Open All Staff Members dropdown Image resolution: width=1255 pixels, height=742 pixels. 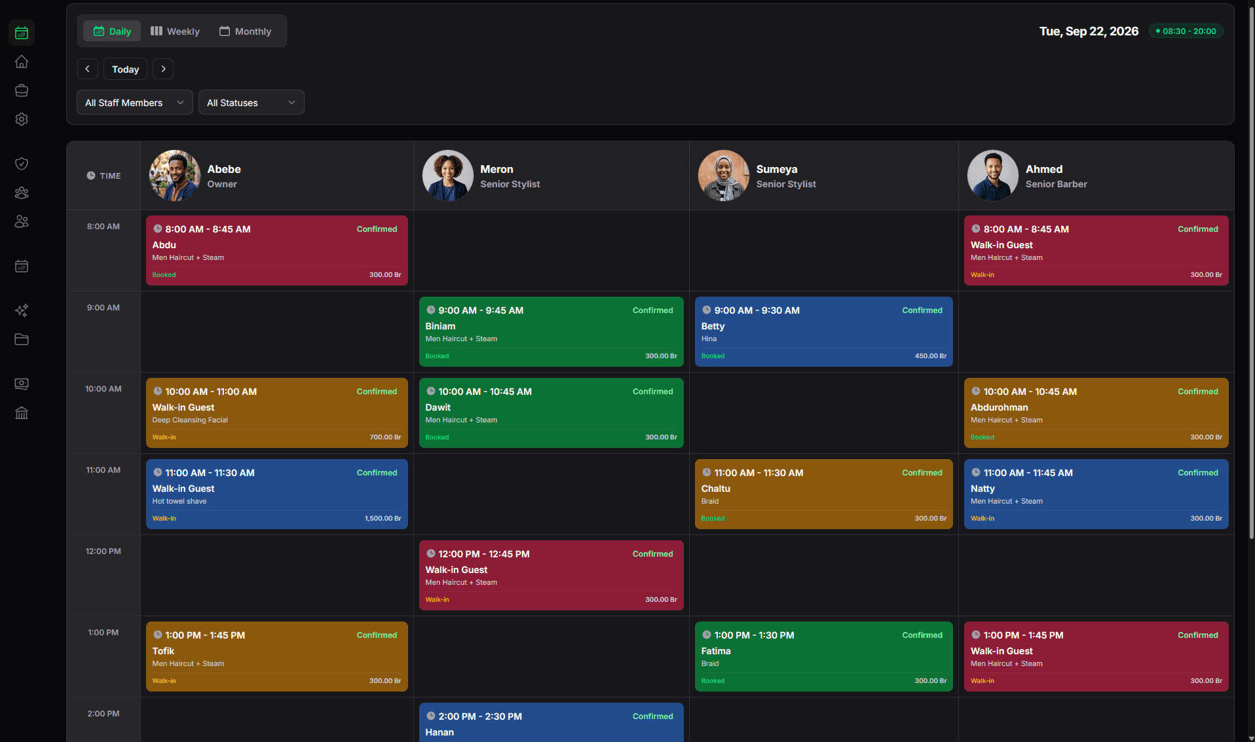(x=135, y=102)
